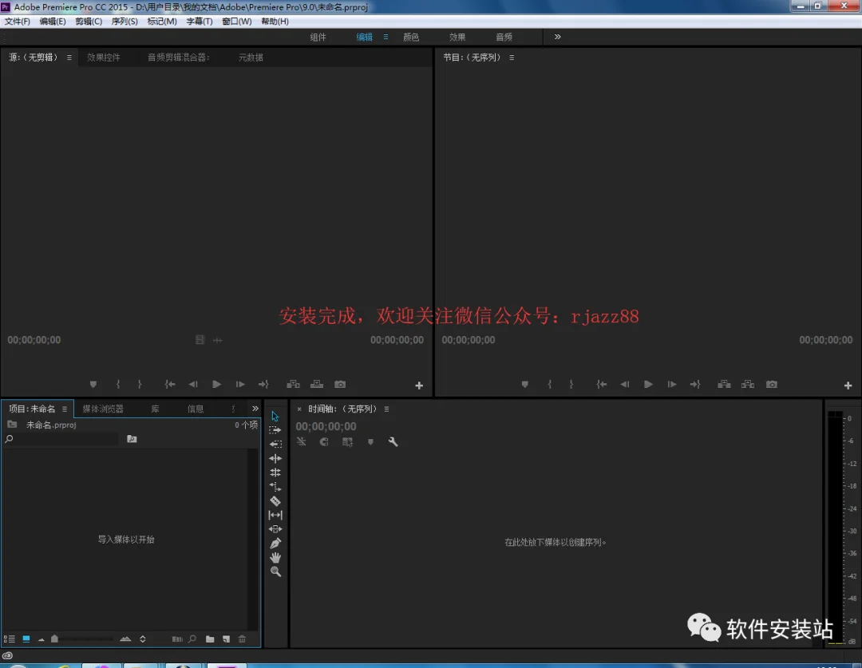Open 库 tab in project panel
The width and height of the screenshot is (862, 668).
coord(155,409)
